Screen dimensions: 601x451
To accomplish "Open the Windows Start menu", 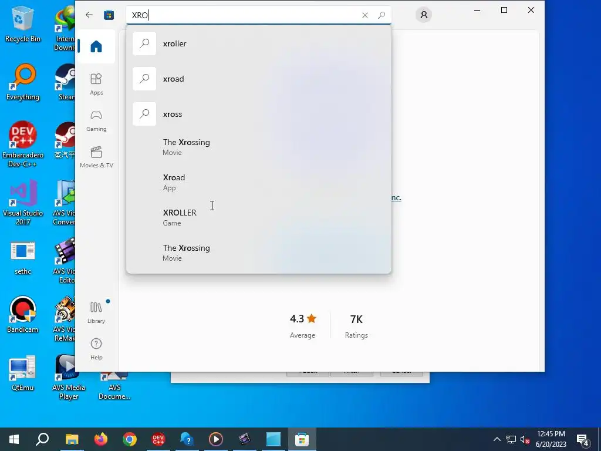I will click(x=14, y=439).
